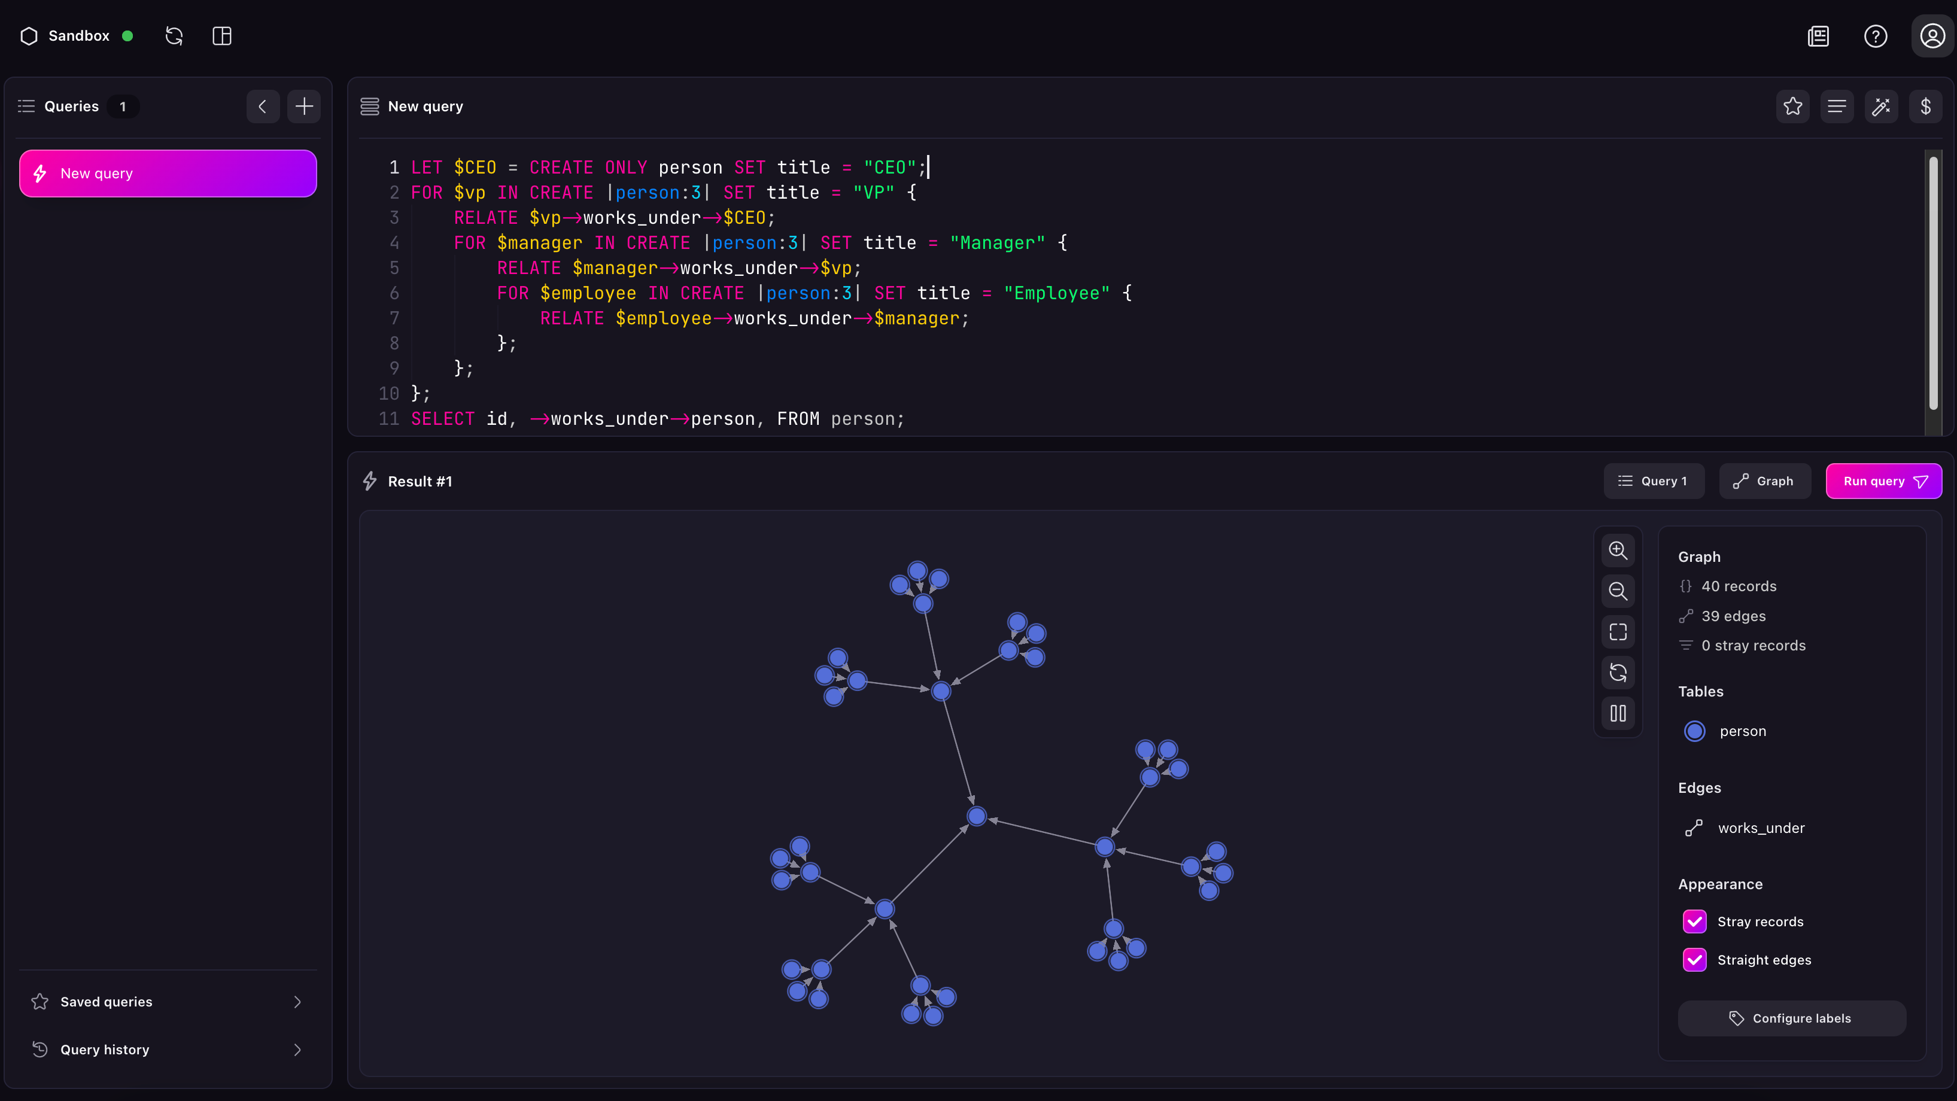Save query to favorites with star icon

(1793, 107)
